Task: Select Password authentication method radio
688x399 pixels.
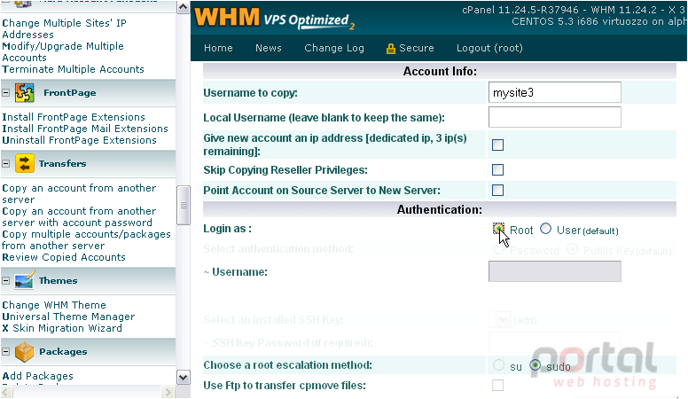Action: pyautogui.click(x=498, y=249)
